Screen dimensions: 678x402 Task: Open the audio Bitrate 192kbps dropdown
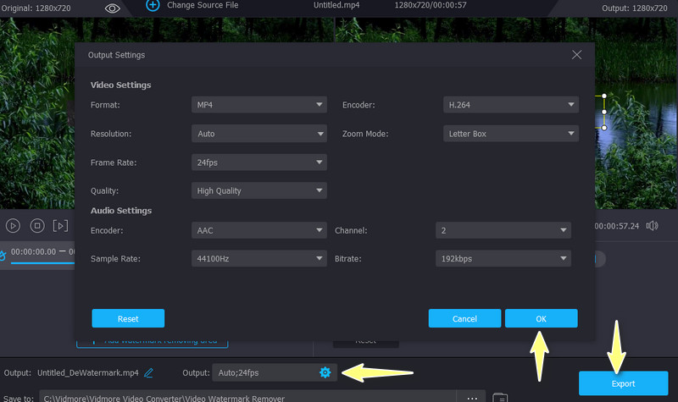(503, 258)
